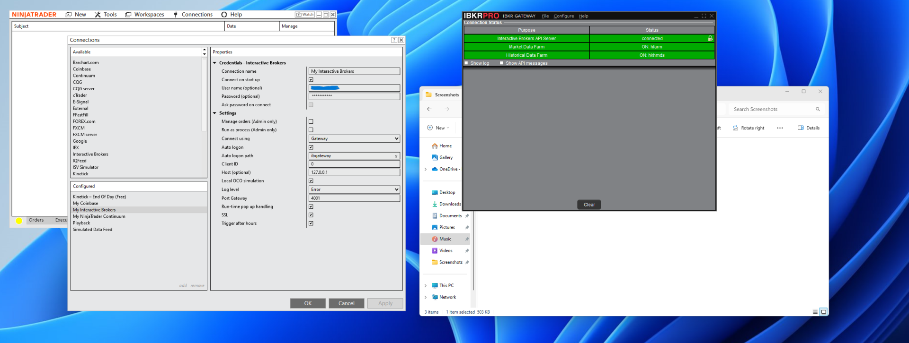Click the search magnifier in Search Screenshots
This screenshot has width=909, height=343.
(x=818, y=109)
